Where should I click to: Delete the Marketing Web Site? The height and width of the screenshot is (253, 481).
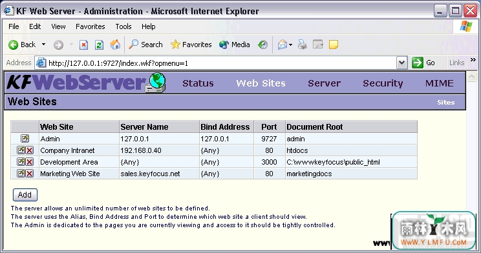(x=30, y=174)
